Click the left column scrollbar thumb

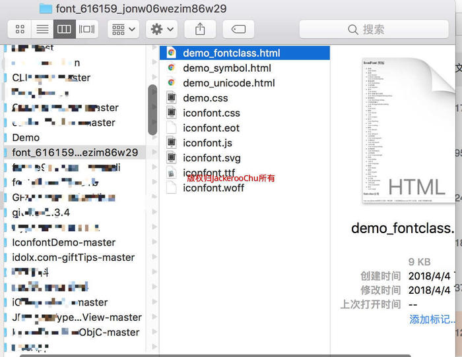[152, 110]
